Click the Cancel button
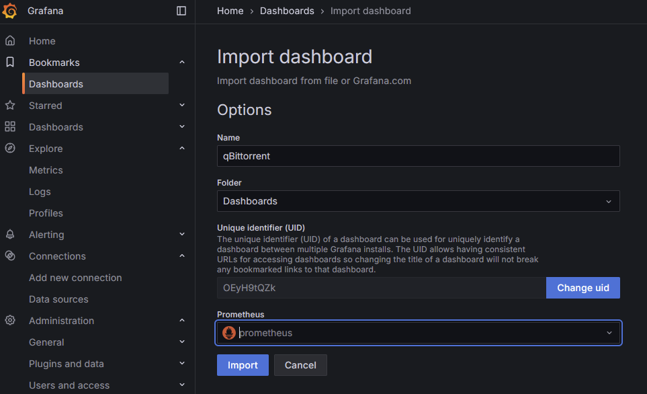The width and height of the screenshot is (647, 394). coord(300,365)
